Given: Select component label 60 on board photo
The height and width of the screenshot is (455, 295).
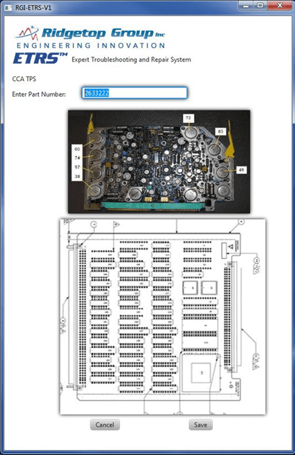Looking at the screenshot, I should click(77, 149).
